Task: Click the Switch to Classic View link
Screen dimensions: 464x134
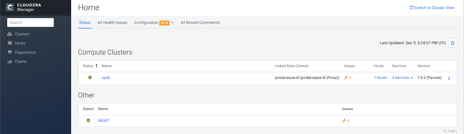Action: point(432,8)
